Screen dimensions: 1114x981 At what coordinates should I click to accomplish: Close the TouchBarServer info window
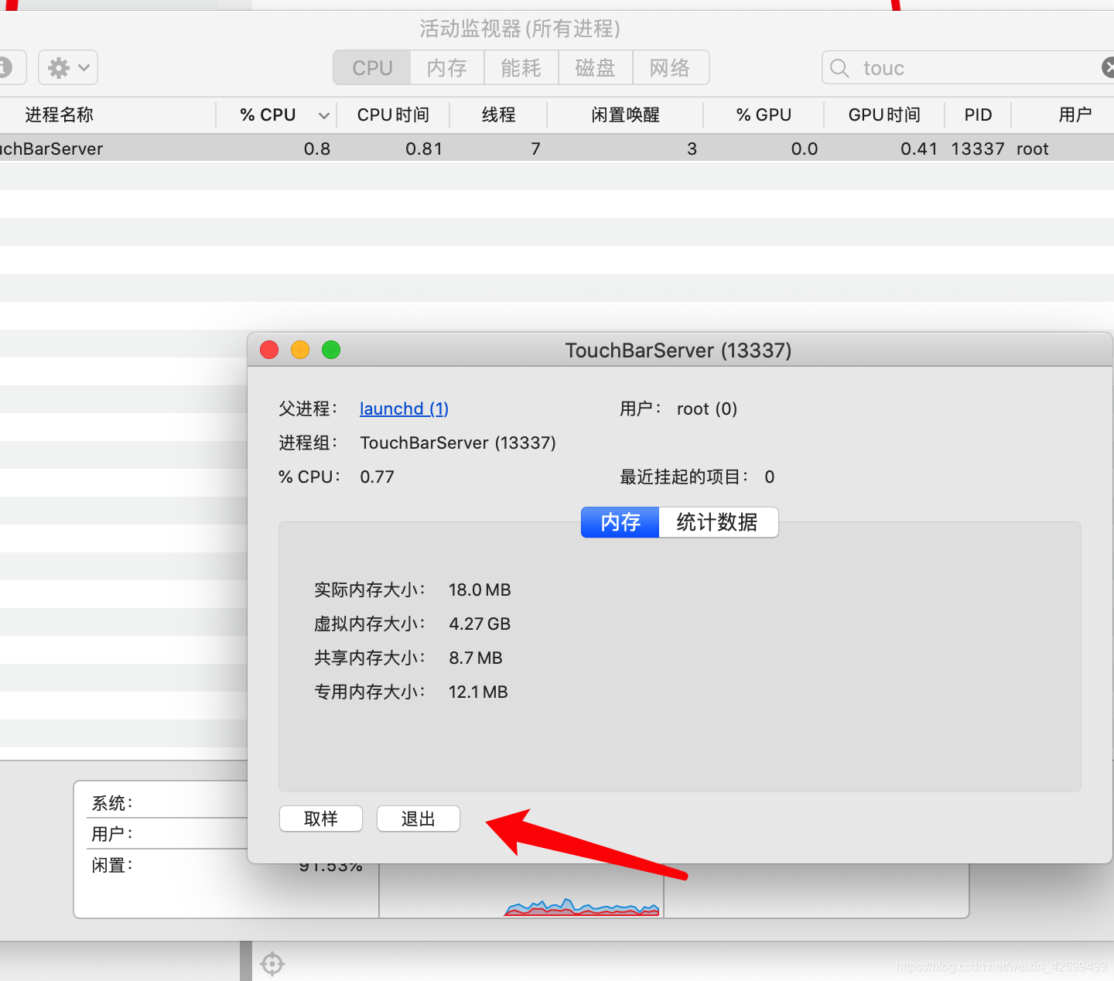(269, 350)
